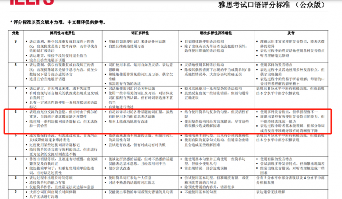
Task: Click the band score 4 row label
Action: 15,159
